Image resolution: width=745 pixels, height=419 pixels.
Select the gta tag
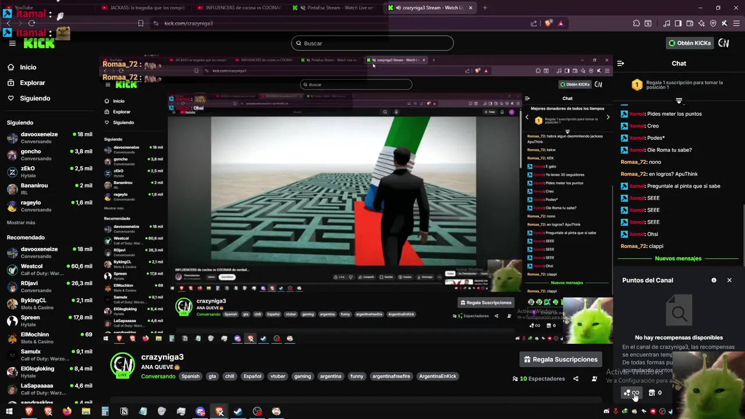point(212,377)
